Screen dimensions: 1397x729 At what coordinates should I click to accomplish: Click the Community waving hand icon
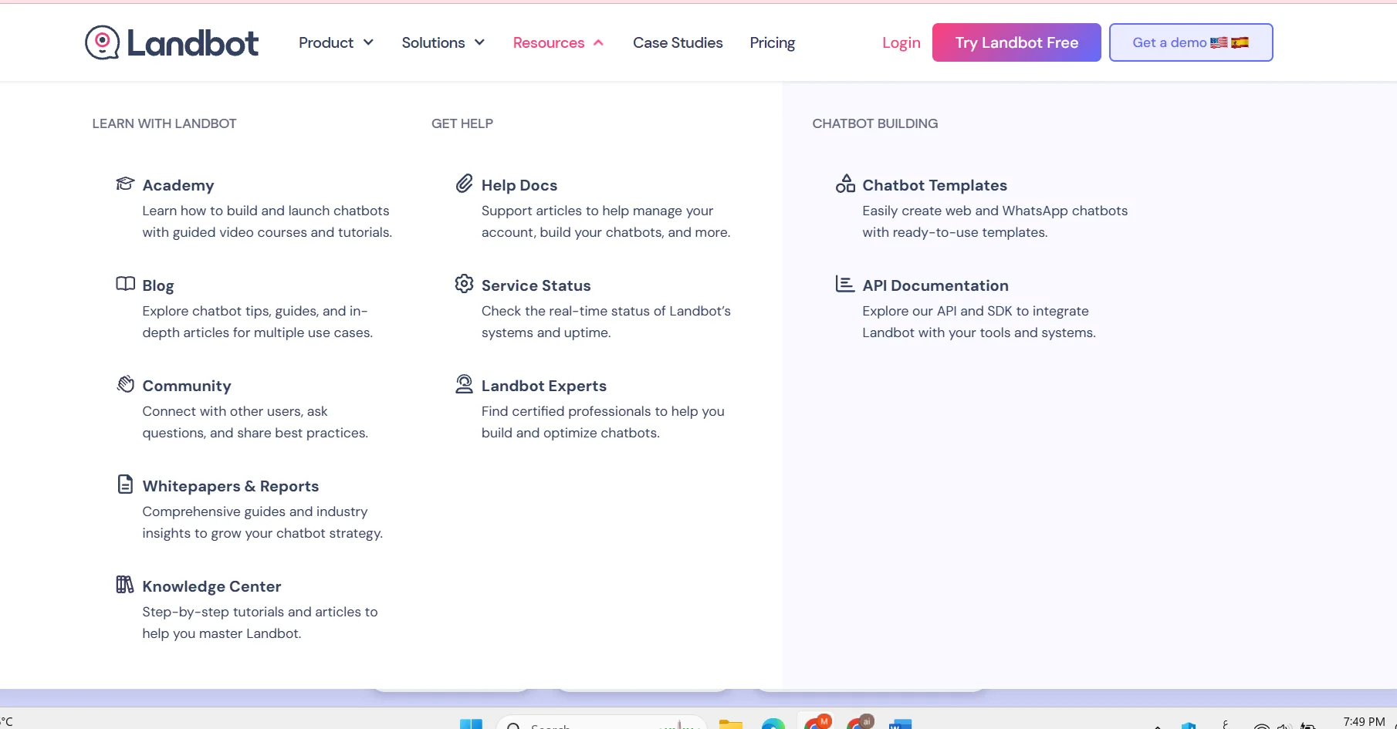point(125,384)
